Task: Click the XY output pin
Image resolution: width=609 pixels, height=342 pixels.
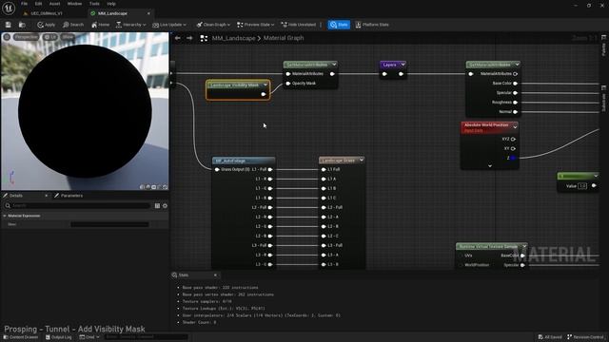Action: (513, 148)
